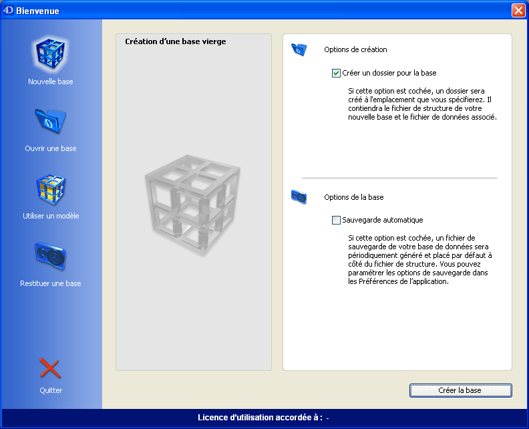Click the 4D icon in title bar

(9, 11)
